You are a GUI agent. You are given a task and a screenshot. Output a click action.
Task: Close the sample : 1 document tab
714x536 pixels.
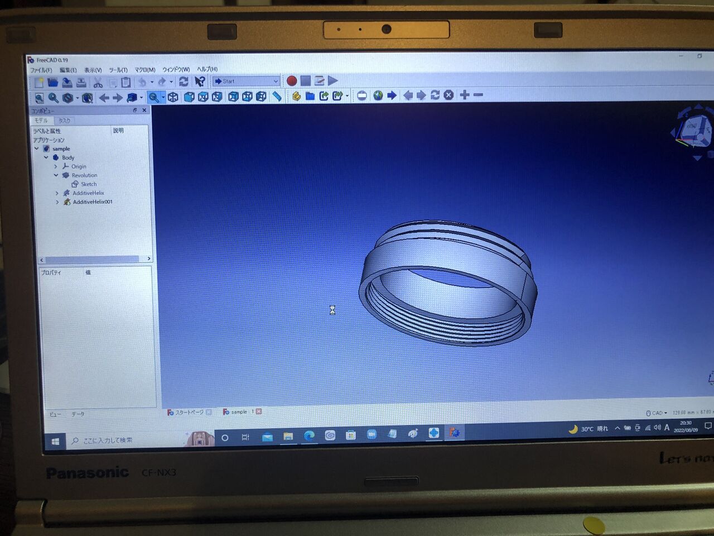(259, 411)
